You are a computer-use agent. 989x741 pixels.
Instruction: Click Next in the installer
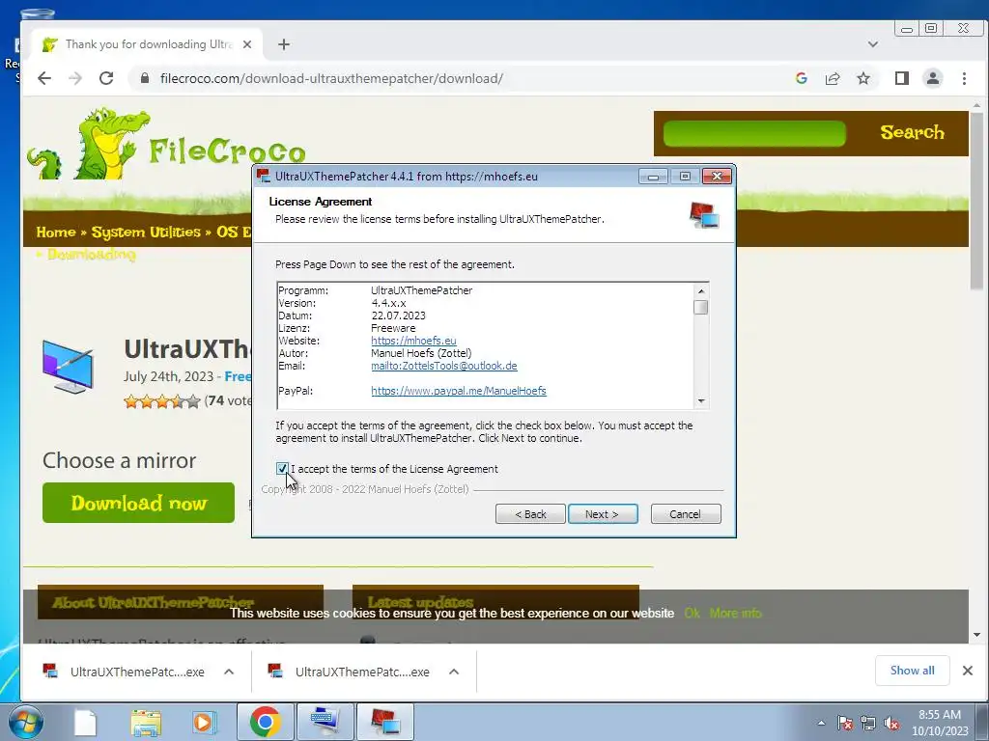click(x=603, y=514)
